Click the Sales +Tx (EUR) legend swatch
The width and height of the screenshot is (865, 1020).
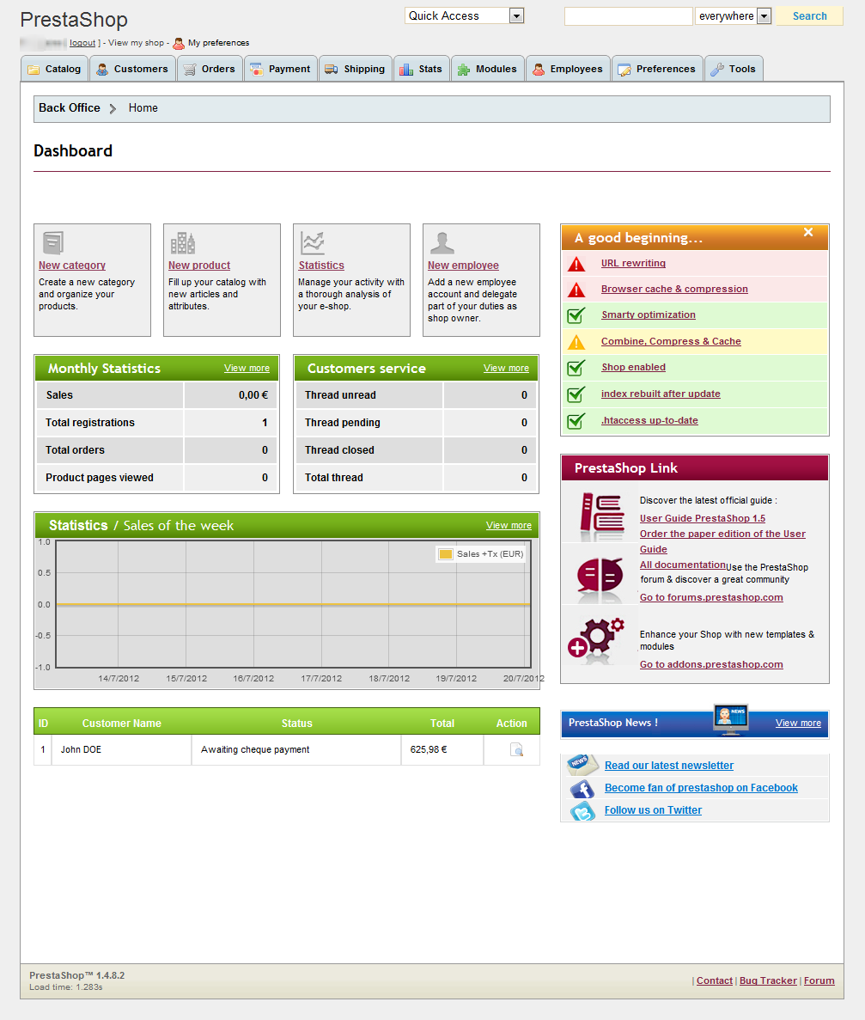[446, 554]
